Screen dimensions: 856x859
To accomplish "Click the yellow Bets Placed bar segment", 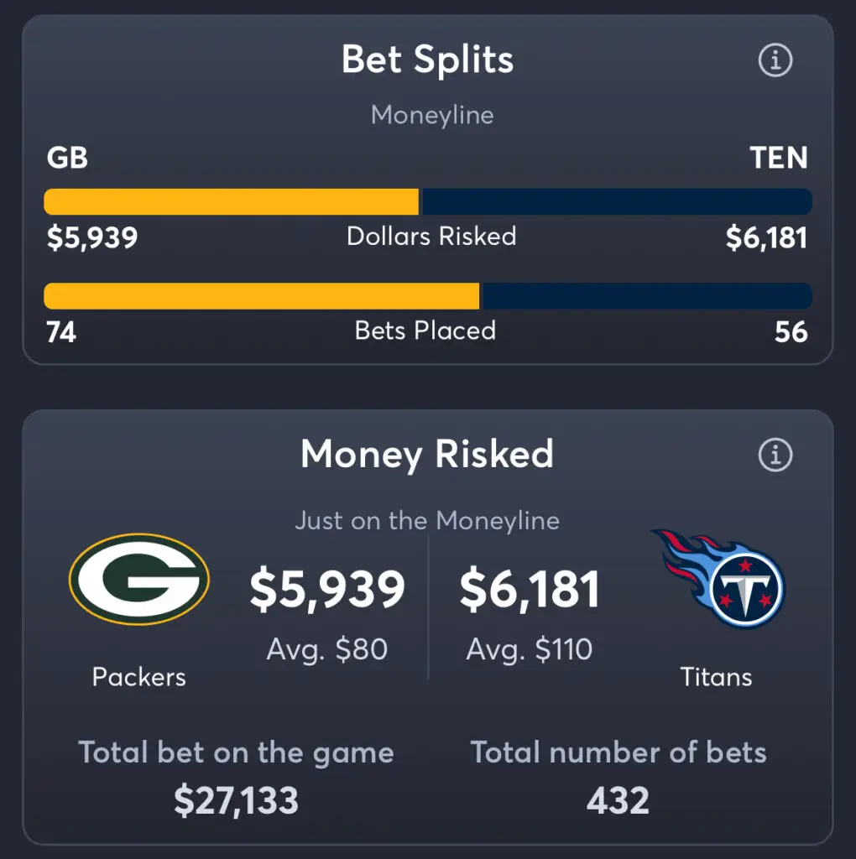I will (261, 296).
